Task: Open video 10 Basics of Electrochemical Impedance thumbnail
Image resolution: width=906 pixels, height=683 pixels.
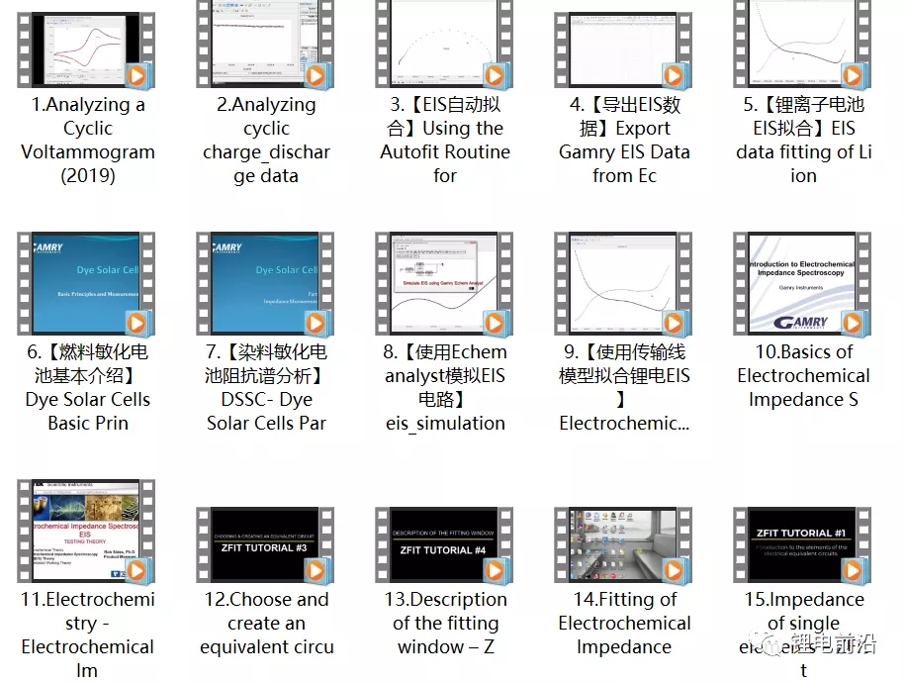Action: pos(803,283)
